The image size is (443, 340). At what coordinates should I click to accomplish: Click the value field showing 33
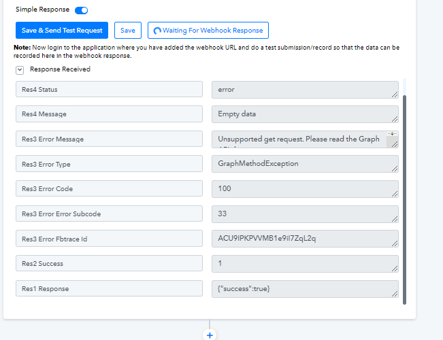(305, 214)
